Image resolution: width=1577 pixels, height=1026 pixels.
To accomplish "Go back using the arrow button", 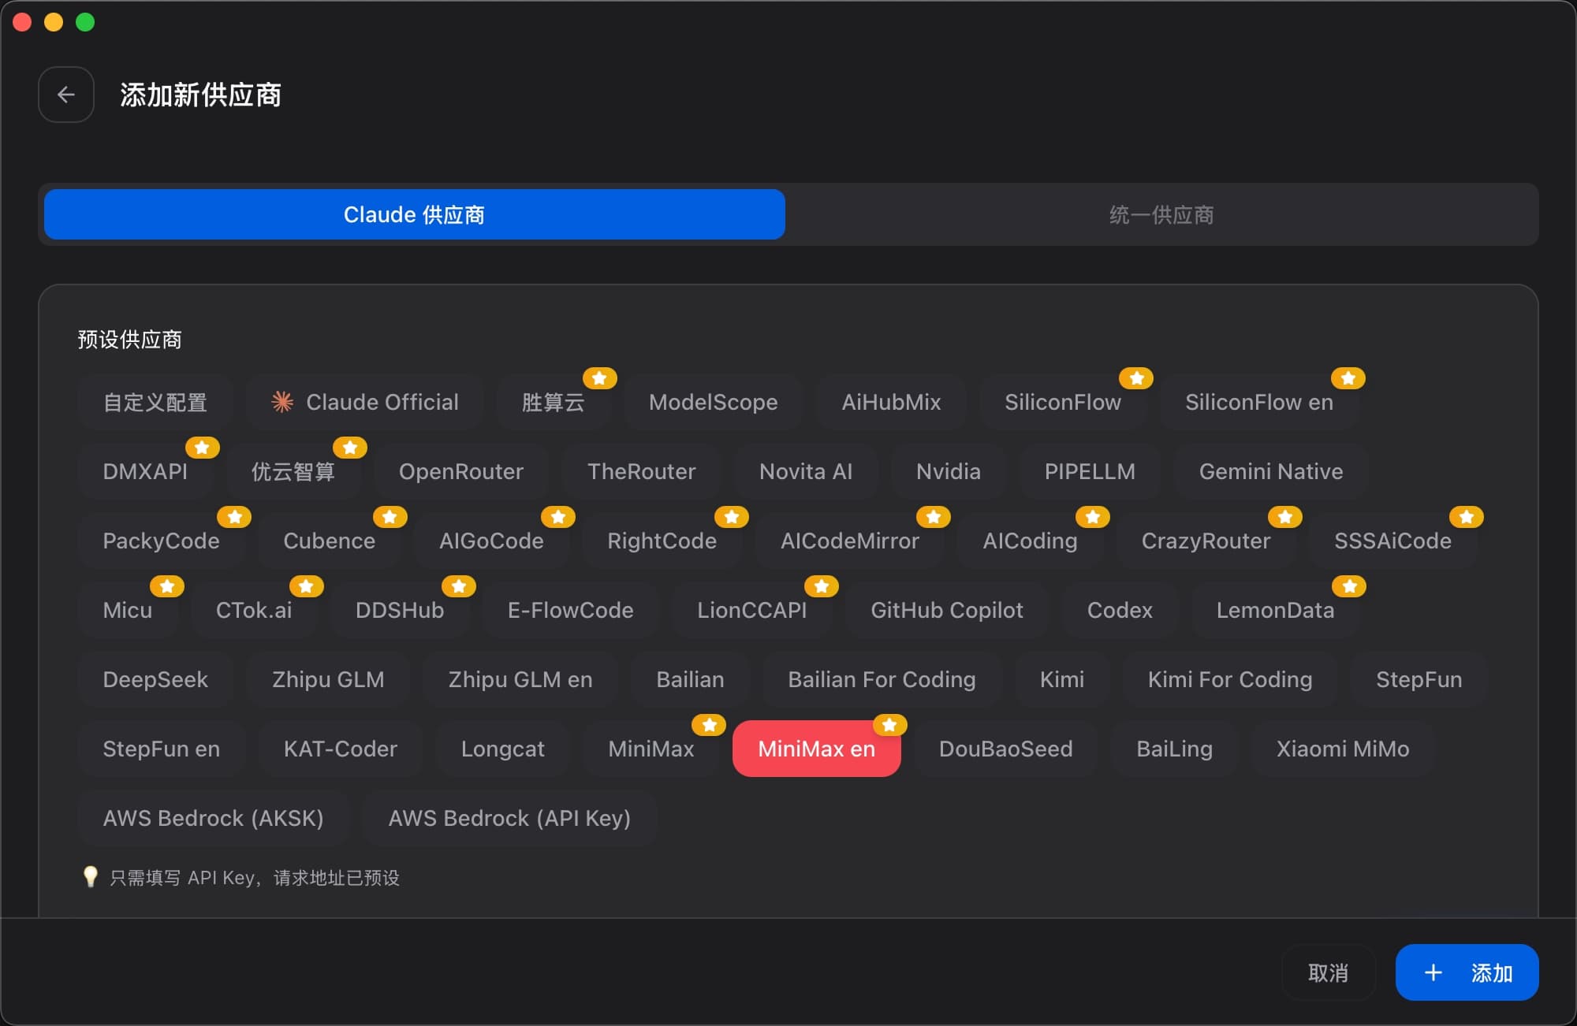I will click(66, 95).
